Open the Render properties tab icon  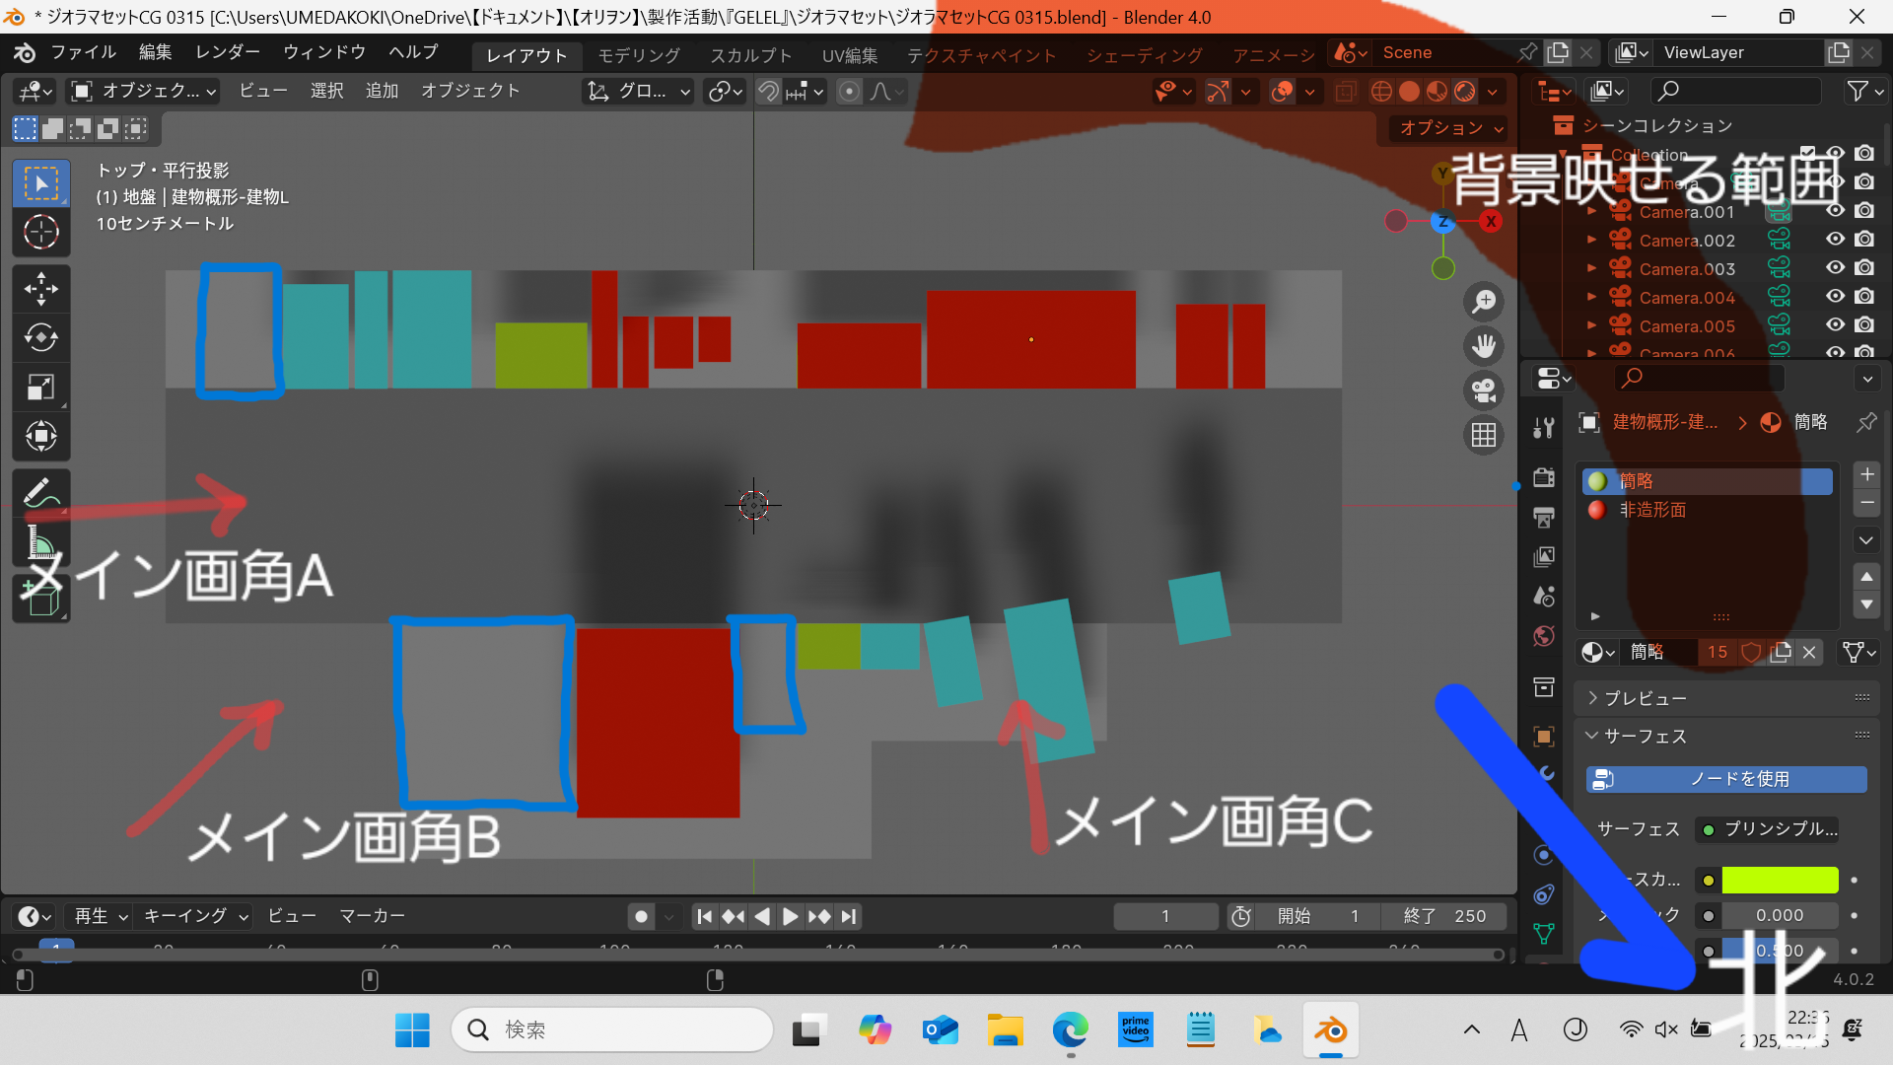coord(1544,477)
